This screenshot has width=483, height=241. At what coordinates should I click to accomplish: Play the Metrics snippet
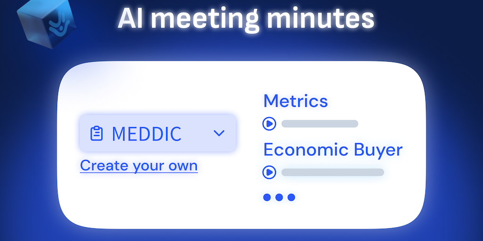coord(269,124)
